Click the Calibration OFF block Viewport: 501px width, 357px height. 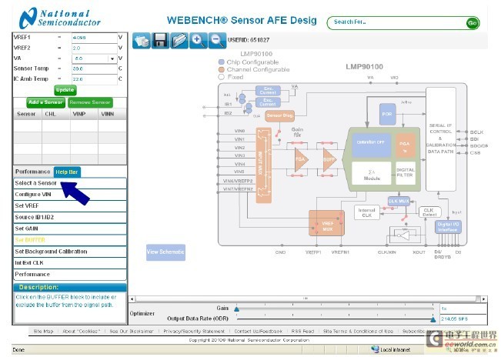point(371,145)
